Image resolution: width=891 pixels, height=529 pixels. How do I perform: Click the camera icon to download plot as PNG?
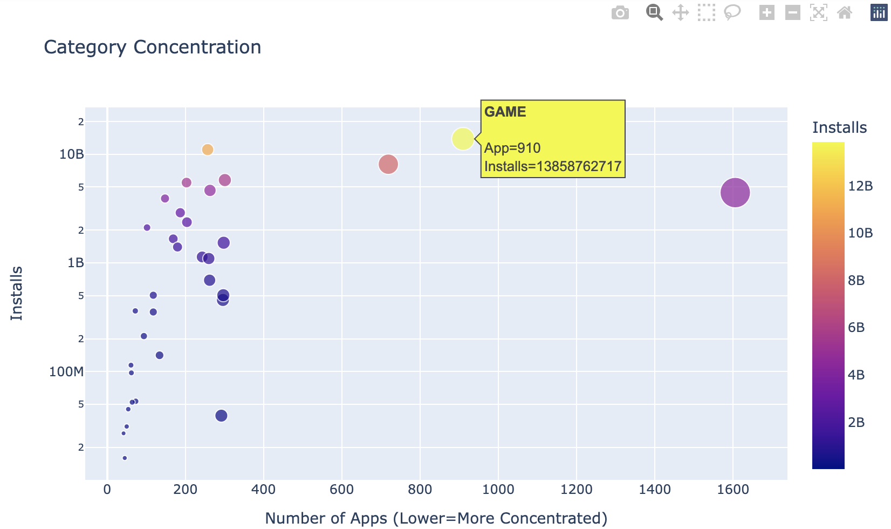click(620, 12)
